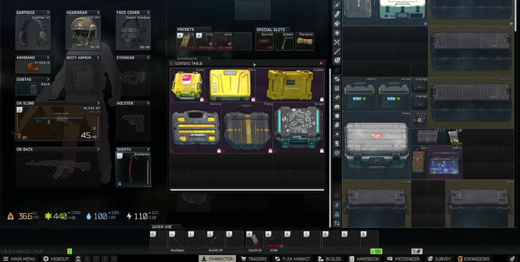Select the circular-arrows filter icon in stash sidebar
The image size is (520, 262).
pos(337,79)
